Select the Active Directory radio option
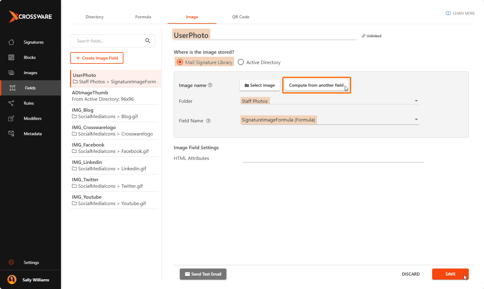The image size is (484, 289). (241, 62)
